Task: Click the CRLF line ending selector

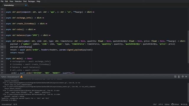Action: [x=155, y=104]
